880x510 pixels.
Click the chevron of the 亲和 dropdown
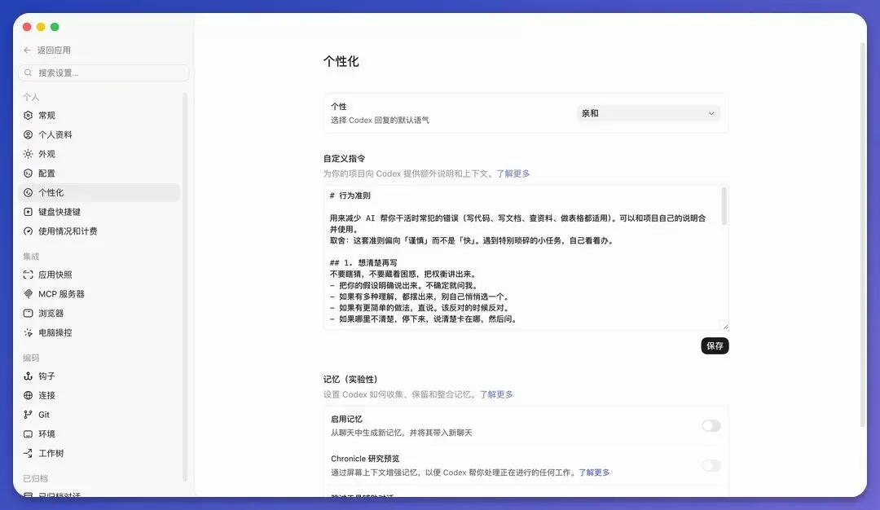(711, 113)
